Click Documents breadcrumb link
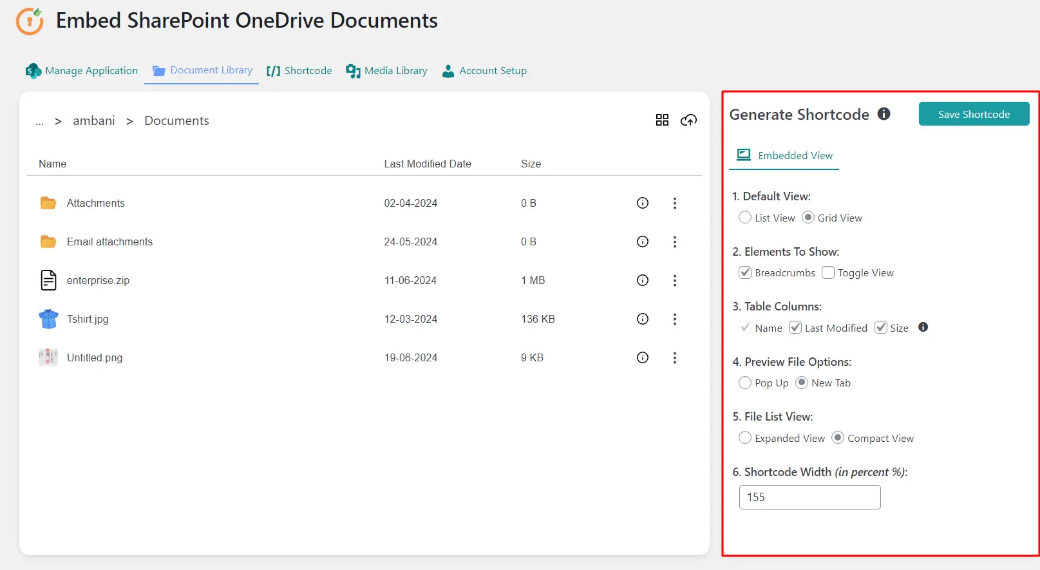 pos(176,120)
